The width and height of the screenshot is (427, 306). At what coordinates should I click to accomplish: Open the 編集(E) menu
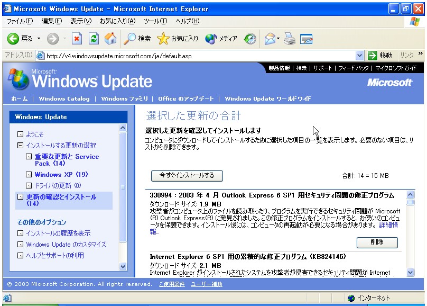tap(52, 21)
